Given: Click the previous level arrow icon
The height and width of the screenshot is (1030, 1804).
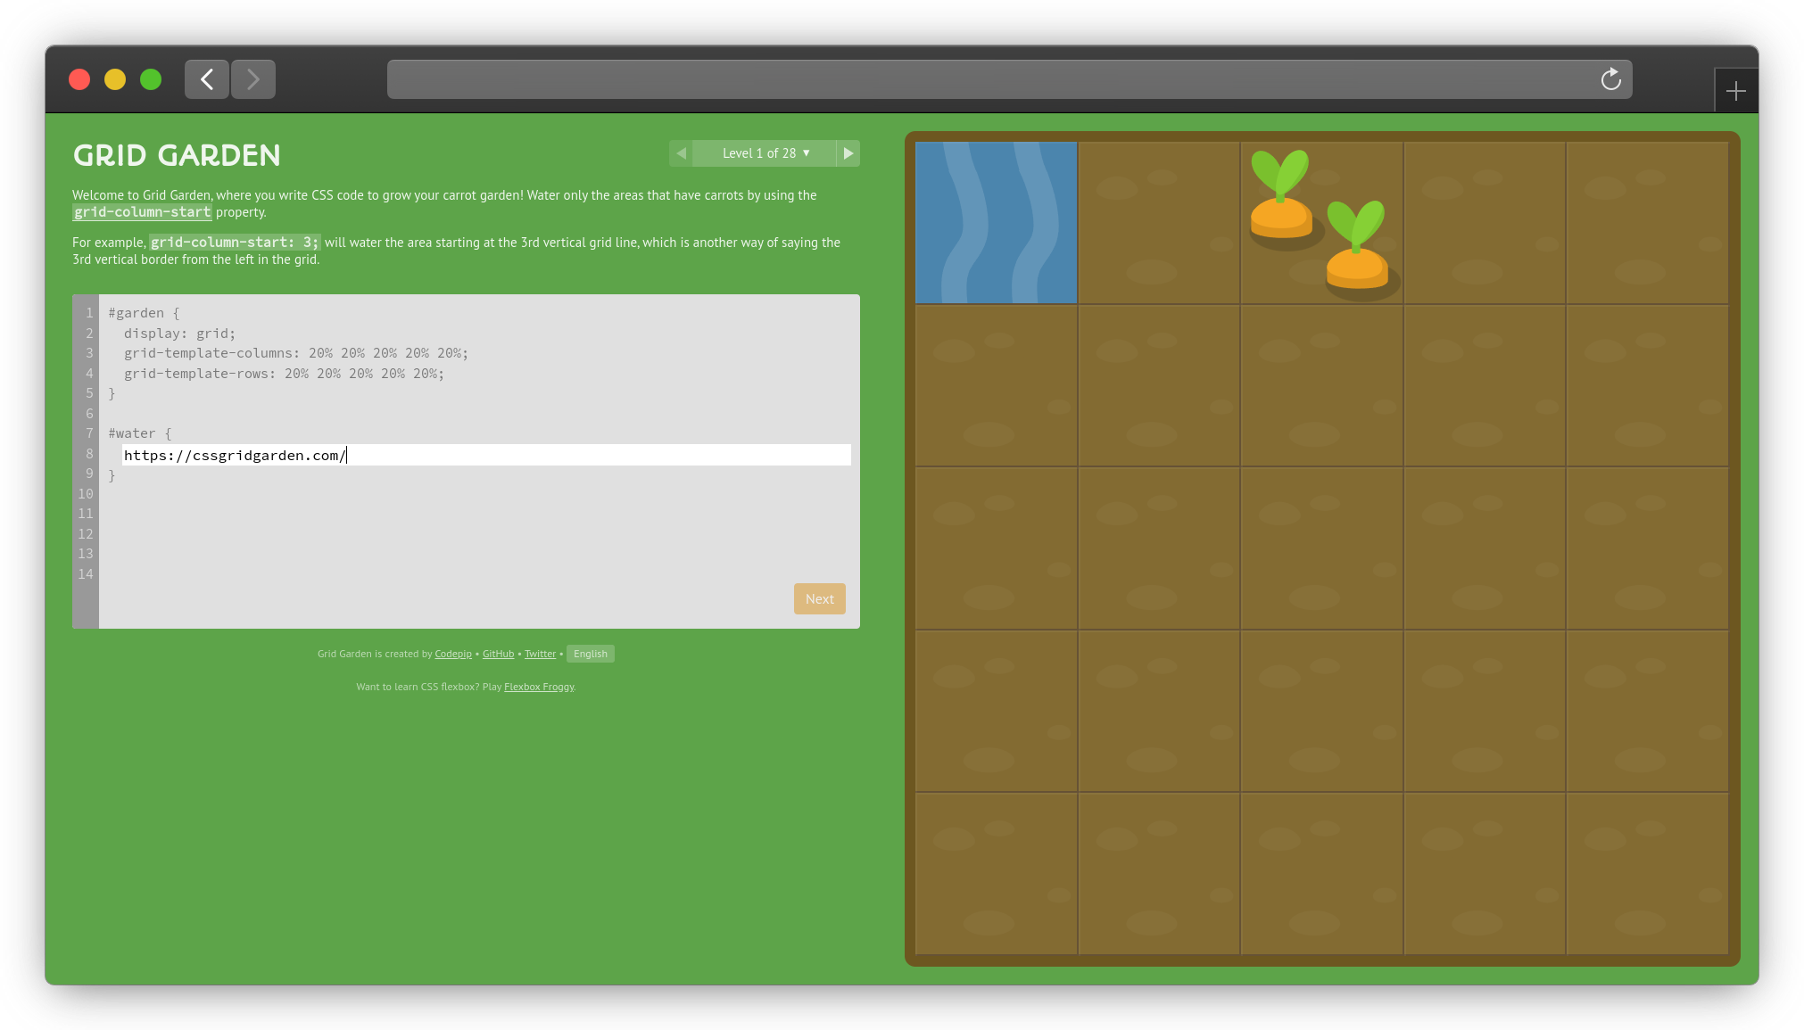Looking at the screenshot, I should 682,152.
